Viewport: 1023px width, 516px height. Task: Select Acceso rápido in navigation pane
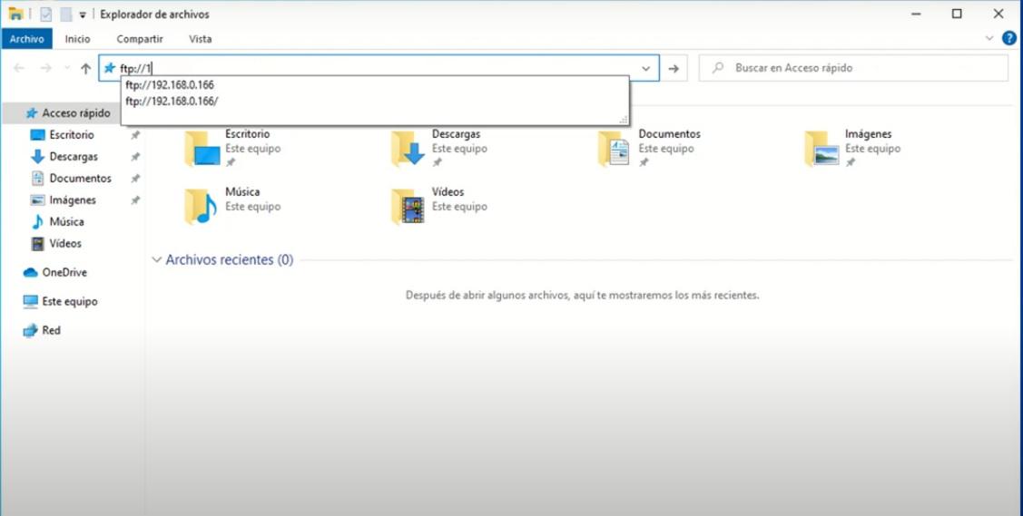click(x=75, y=113)
